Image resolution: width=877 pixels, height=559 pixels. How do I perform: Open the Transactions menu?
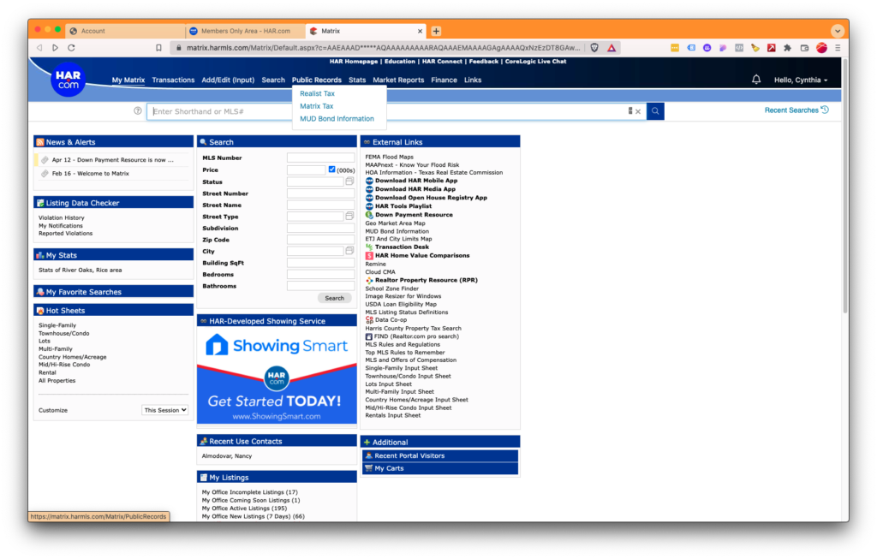(173, 80)
